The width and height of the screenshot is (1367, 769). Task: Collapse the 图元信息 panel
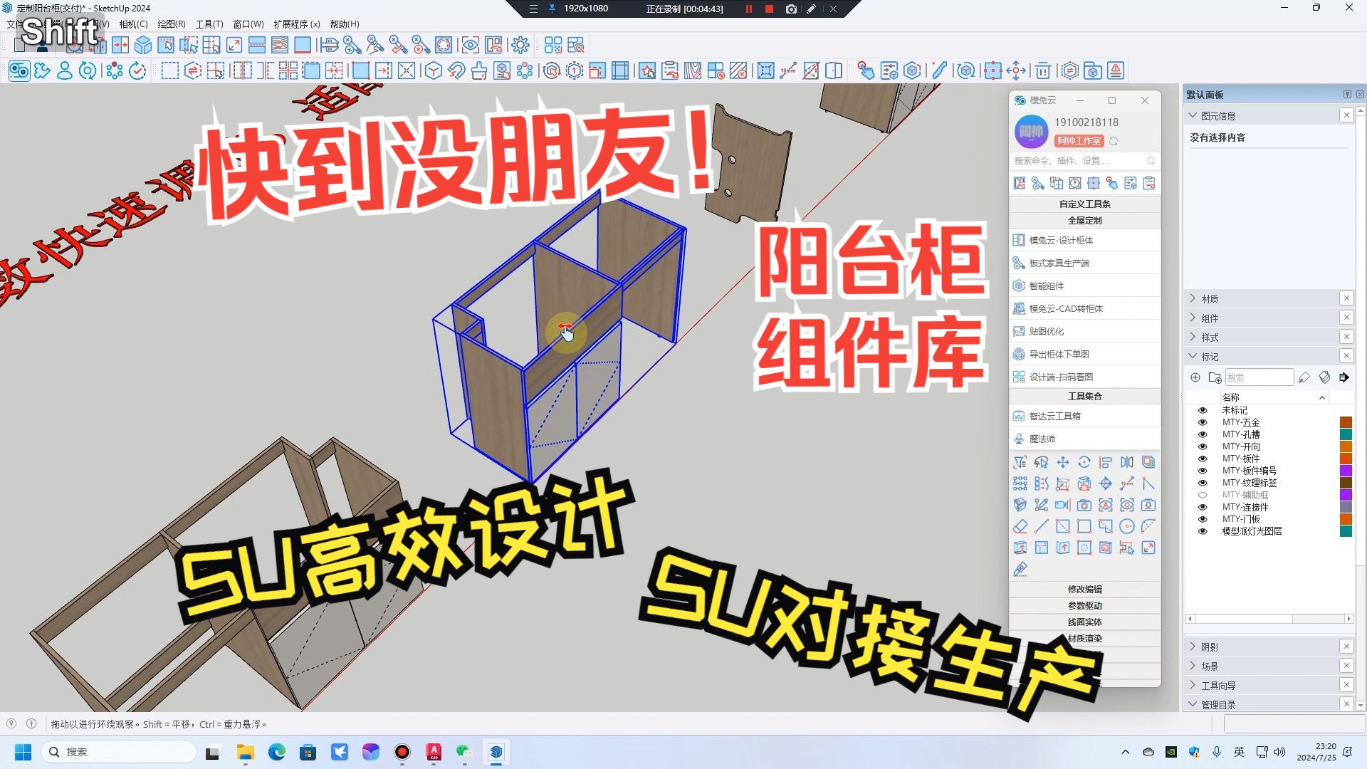point(1193,115)
